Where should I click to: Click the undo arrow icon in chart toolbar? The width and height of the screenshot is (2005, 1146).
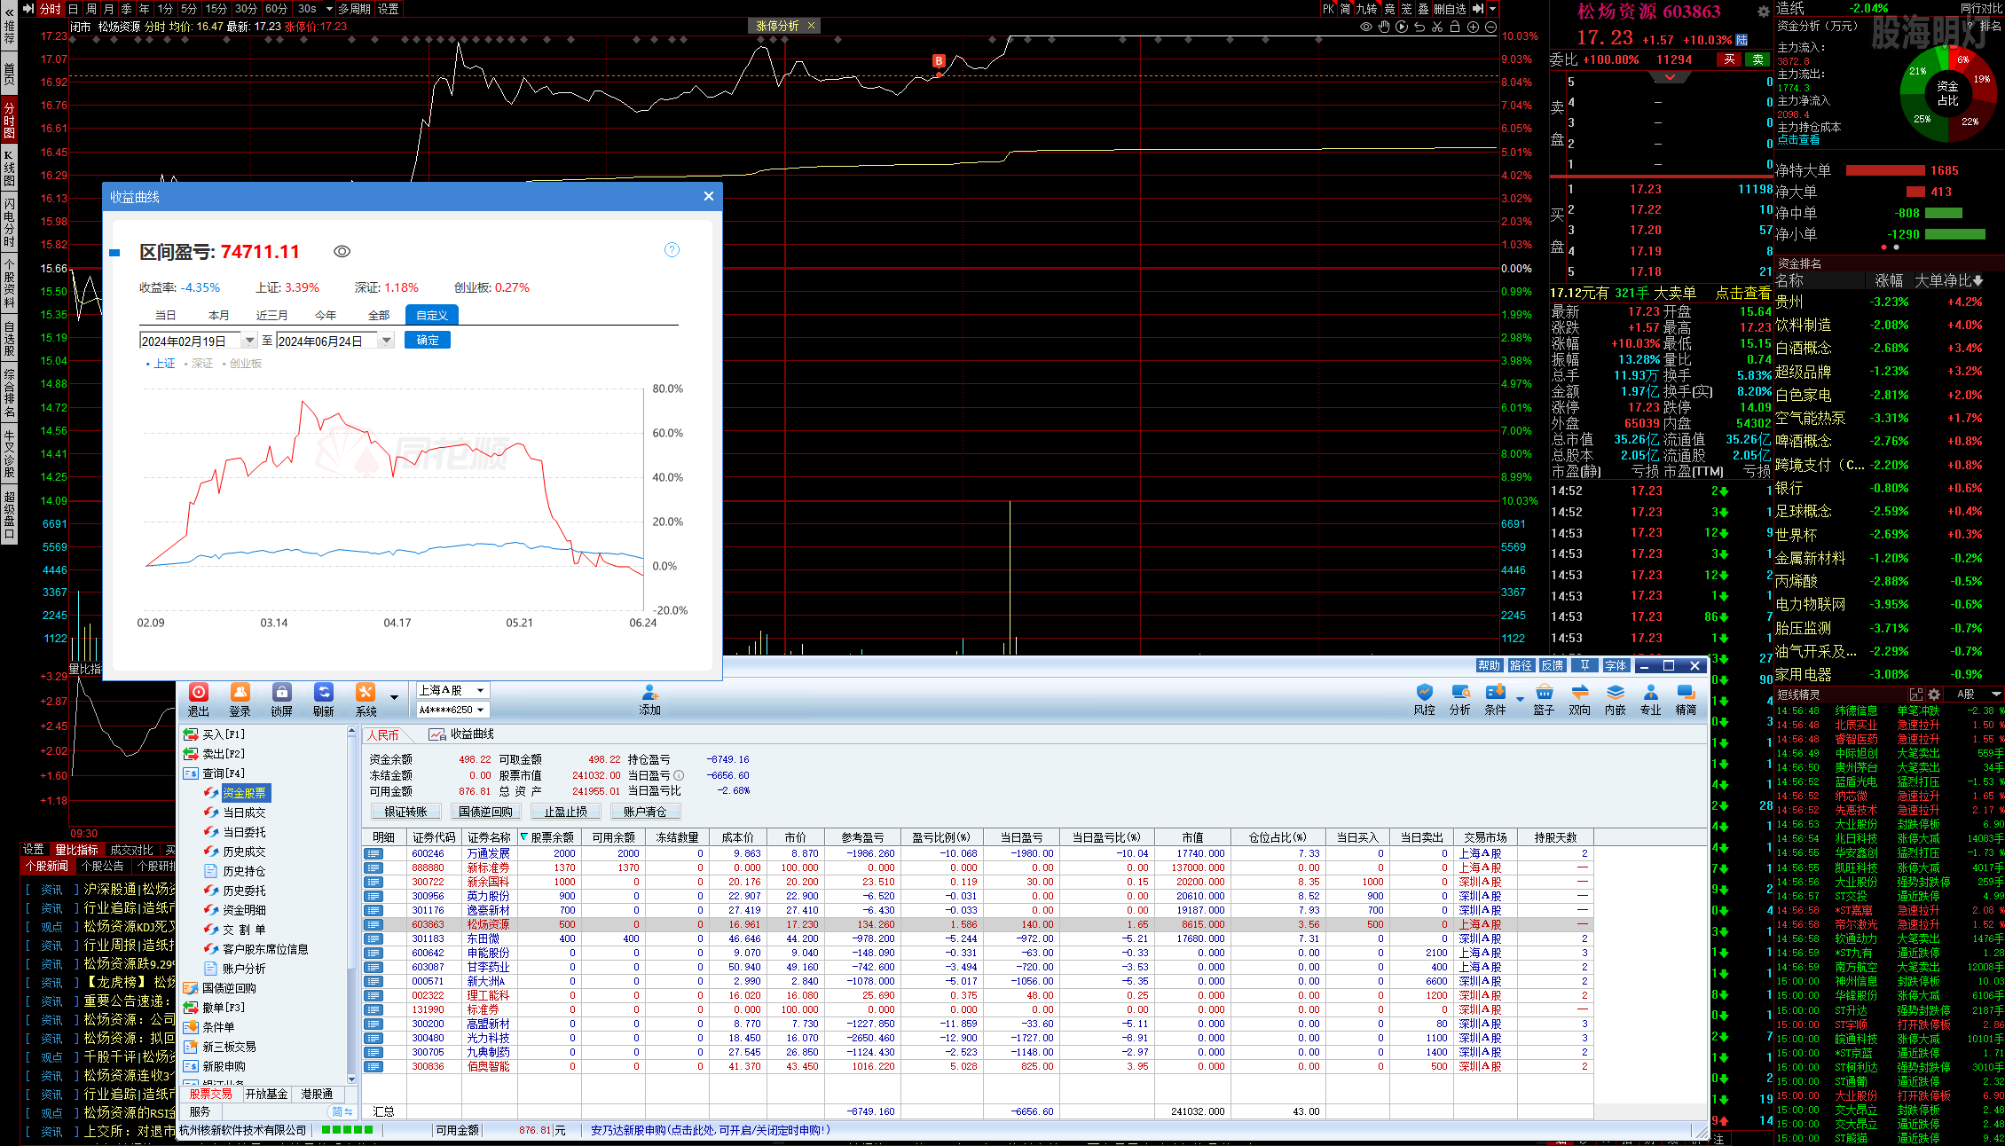[1419, 27]
